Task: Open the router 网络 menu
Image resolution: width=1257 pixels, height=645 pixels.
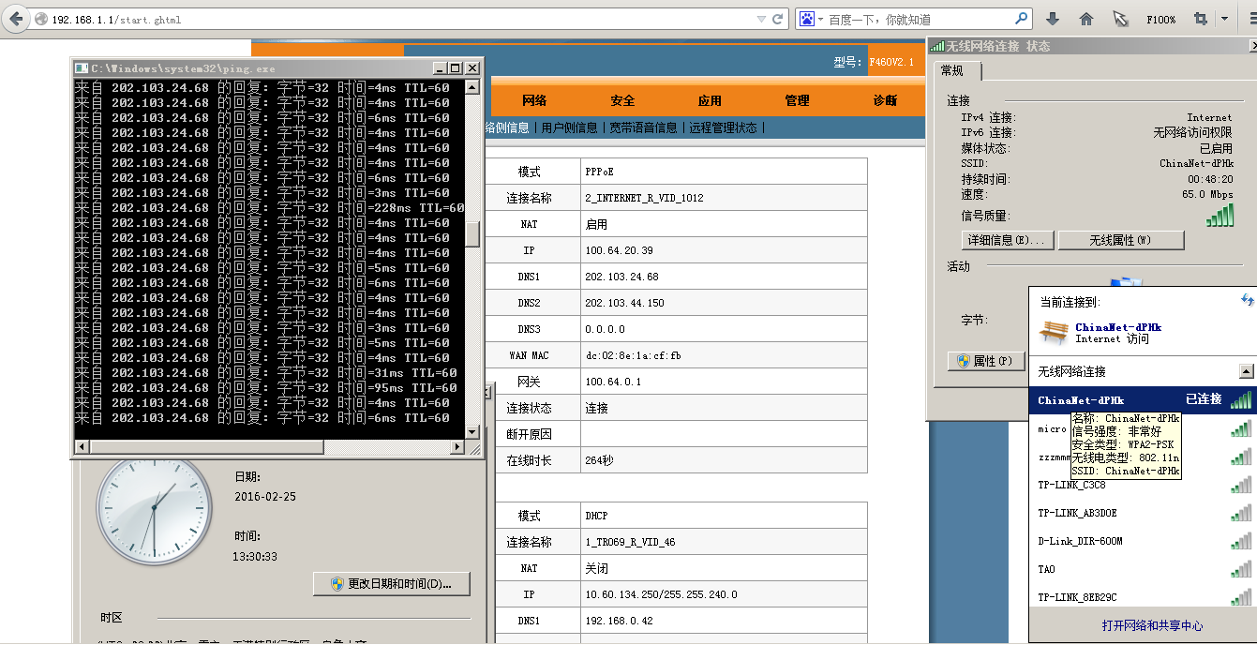Action: [534, 100]
